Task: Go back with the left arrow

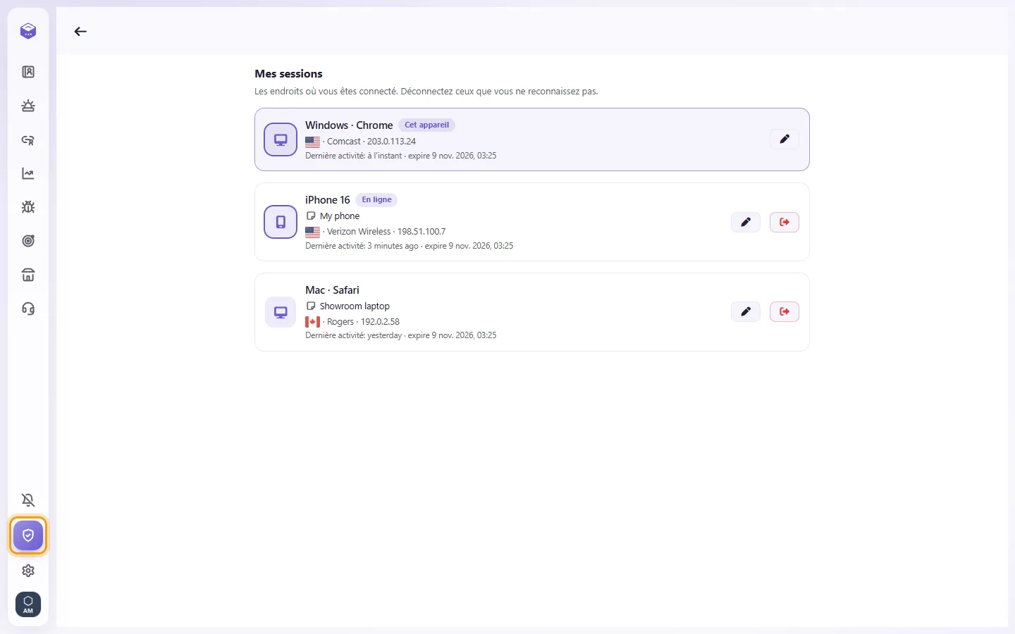Action: 80,31
